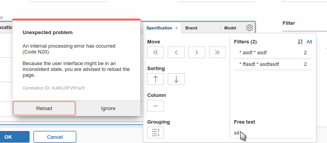The image size is (327, 143).
Task: Toggle A-Z sorting of filter list
Action: pyautogui.click(x=300, y=42)
